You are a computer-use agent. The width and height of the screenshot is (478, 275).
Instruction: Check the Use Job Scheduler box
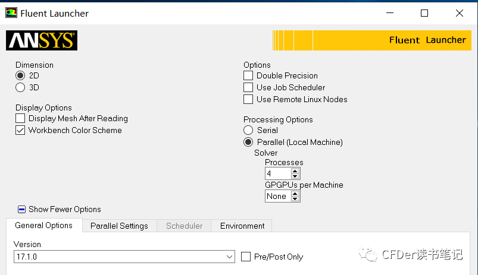248,87
